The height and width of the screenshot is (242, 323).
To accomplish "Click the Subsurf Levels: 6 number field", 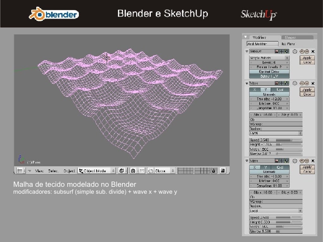I will [x=269, y=62].
